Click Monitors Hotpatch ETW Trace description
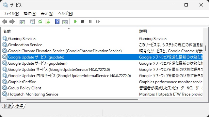209x117 pixels. [171, 94]
